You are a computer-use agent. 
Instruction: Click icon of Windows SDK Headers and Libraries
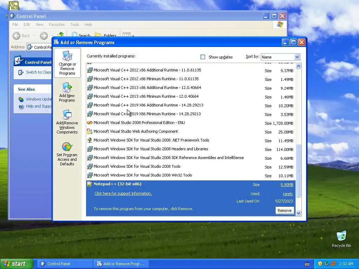[89, 149]
